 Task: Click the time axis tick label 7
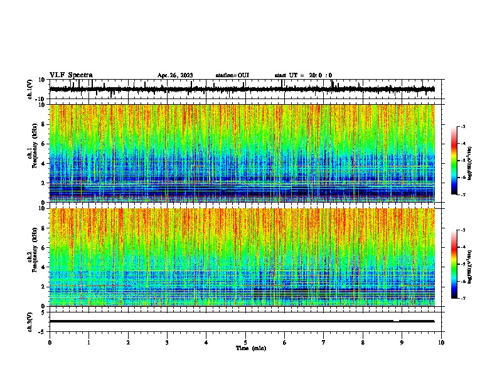pyautogui.click(x=324, y=343)
